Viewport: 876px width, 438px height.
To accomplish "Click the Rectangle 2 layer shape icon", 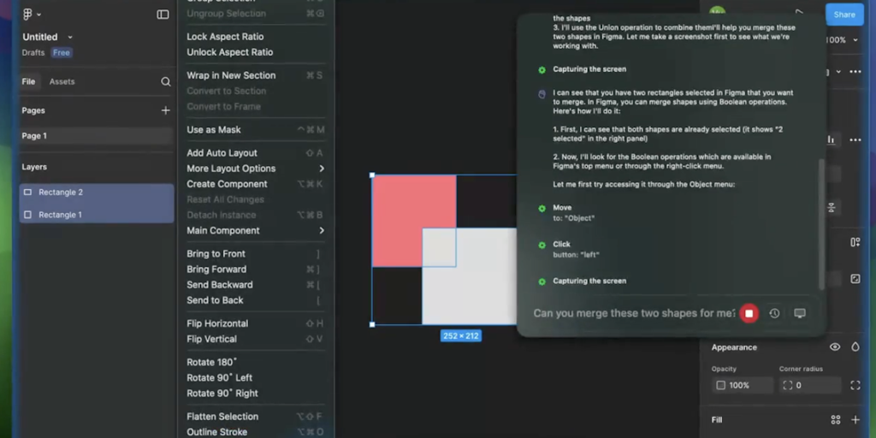I will coord(27,192).
